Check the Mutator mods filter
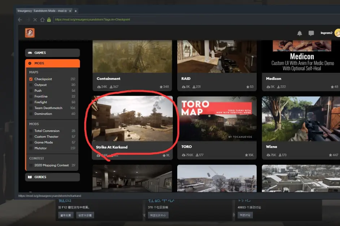 31,148
